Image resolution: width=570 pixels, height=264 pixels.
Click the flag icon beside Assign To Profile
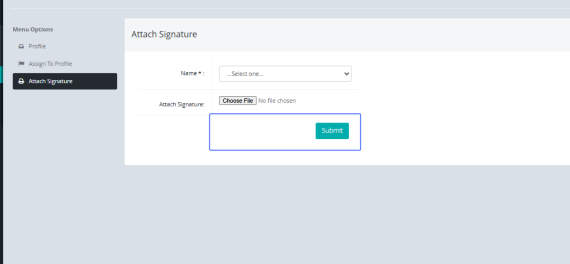click(x=21, y=64)
